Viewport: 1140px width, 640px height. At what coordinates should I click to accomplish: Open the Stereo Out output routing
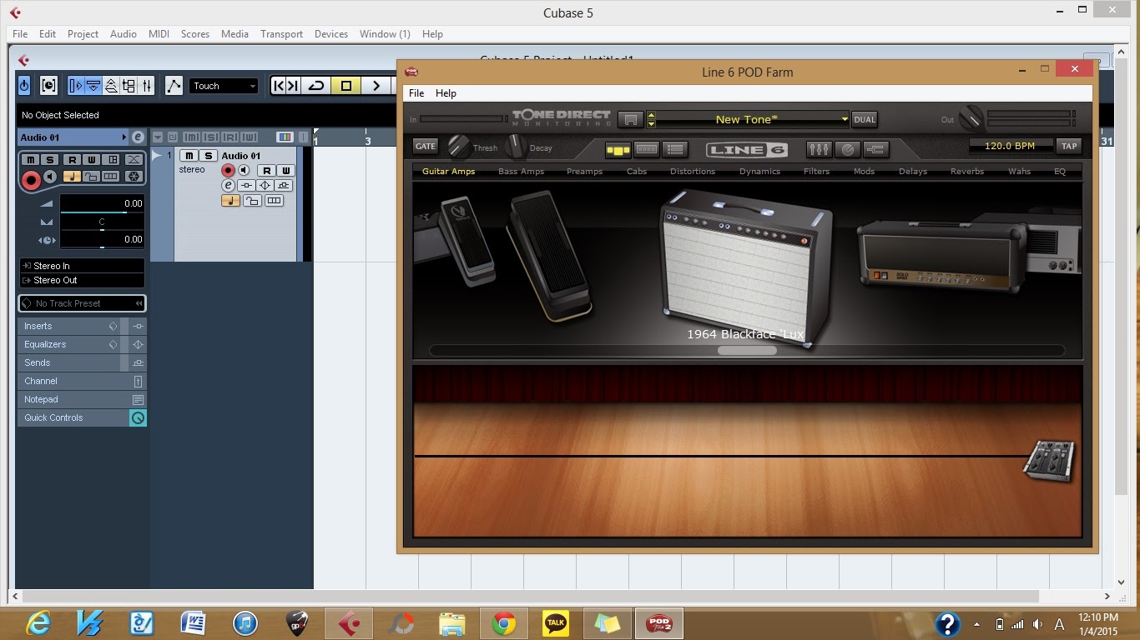81,280
